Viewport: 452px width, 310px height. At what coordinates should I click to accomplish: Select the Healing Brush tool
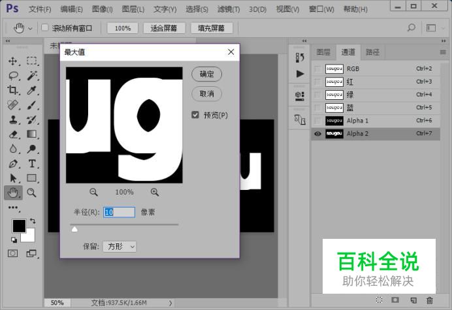[13, 105]
